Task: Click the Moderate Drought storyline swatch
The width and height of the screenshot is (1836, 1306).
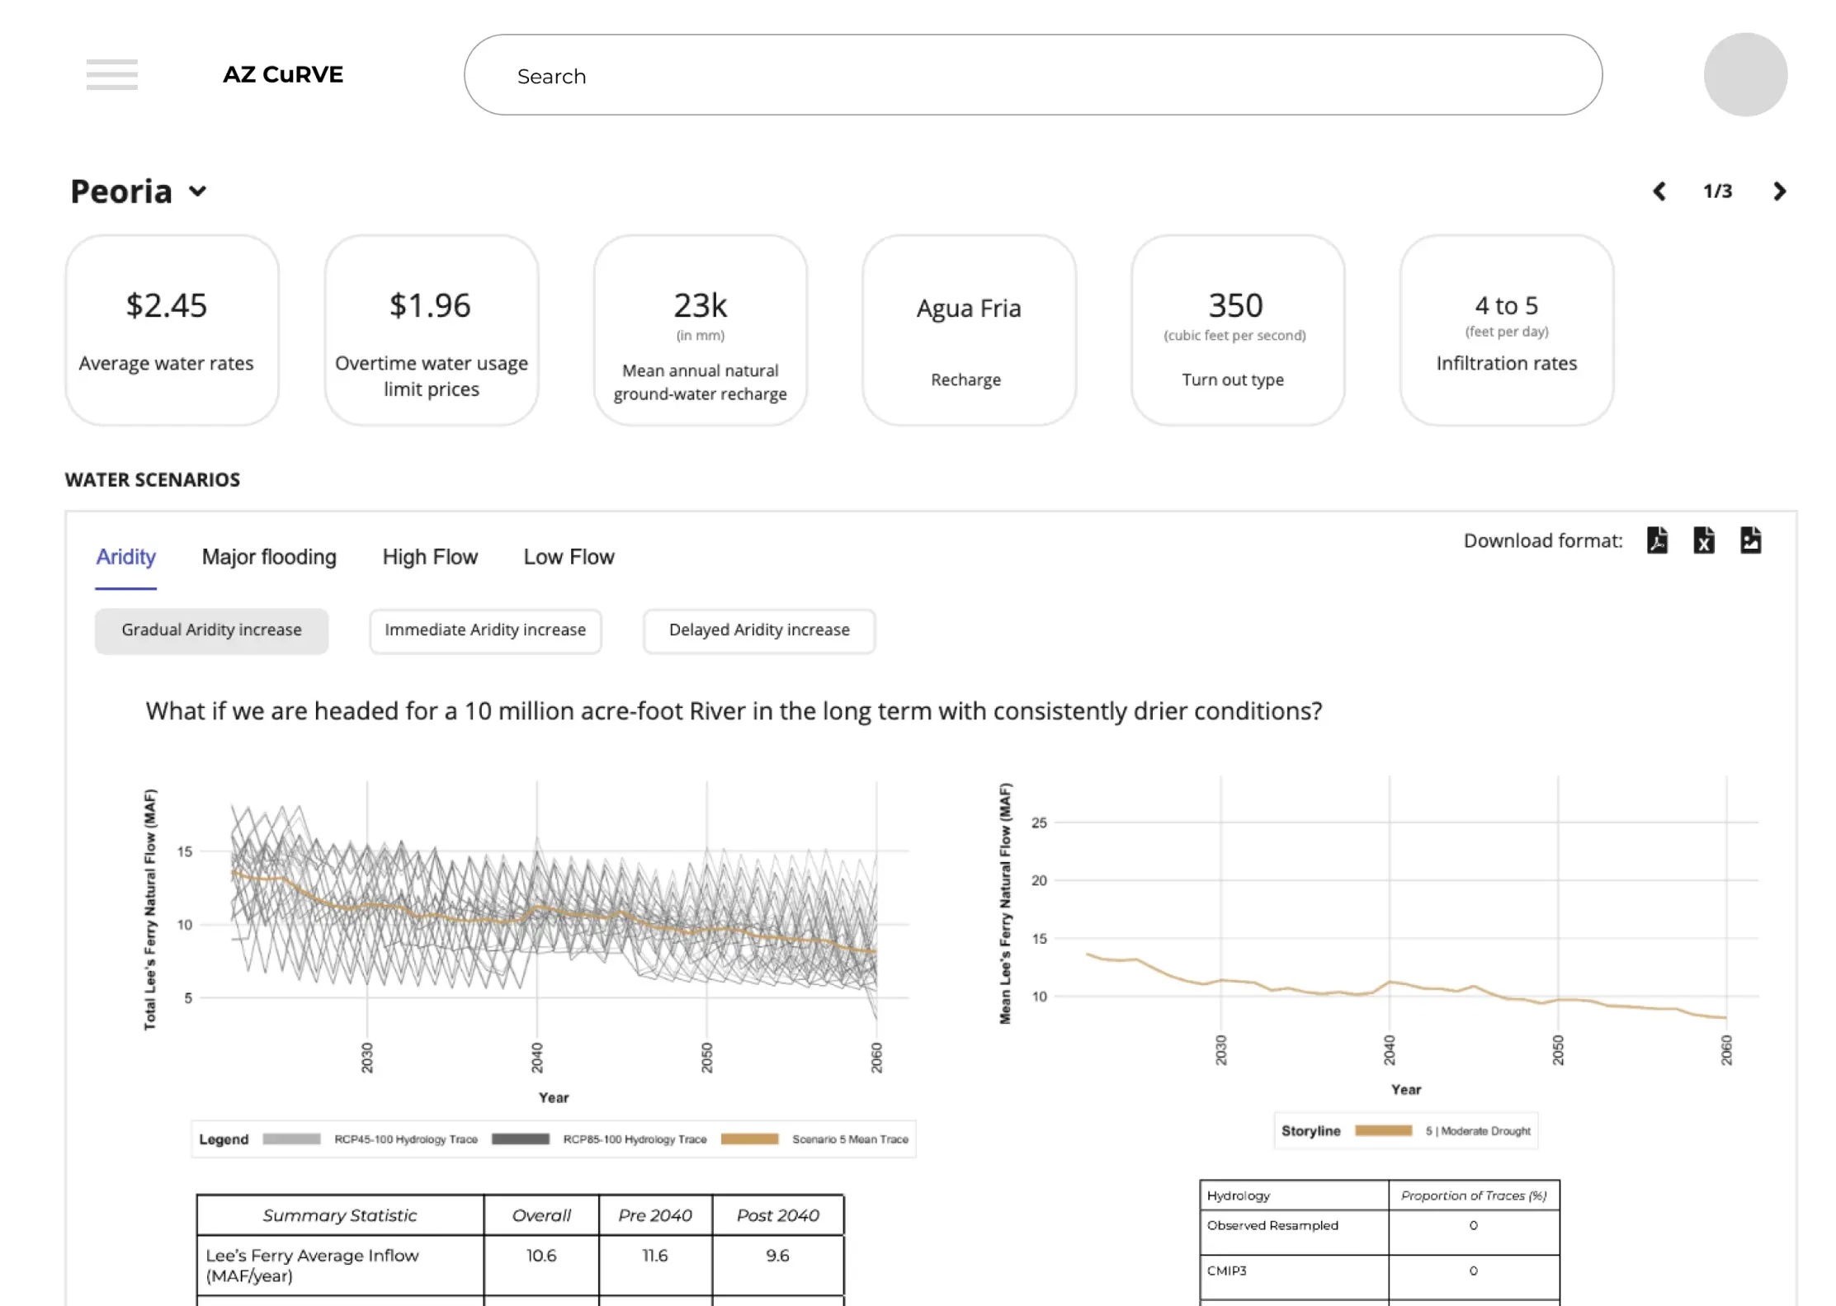Action: pos(1384,1131)
